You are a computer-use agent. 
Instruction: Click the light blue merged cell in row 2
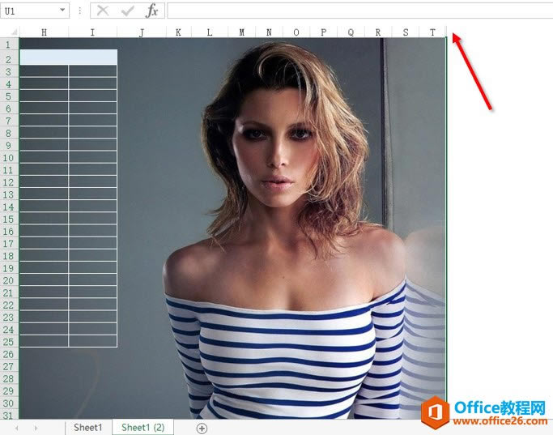pyautogui.click(x=69, y=58)
